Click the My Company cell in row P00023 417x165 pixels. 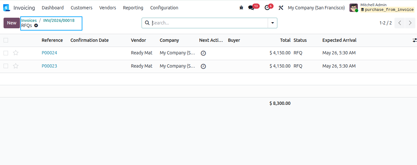click(x=178, y=66)
